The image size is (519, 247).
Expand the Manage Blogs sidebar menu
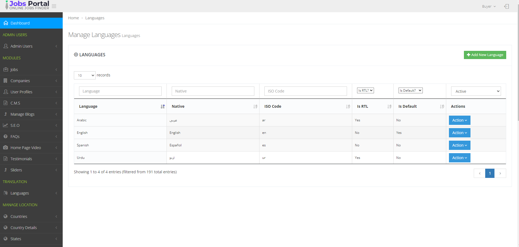31,114
